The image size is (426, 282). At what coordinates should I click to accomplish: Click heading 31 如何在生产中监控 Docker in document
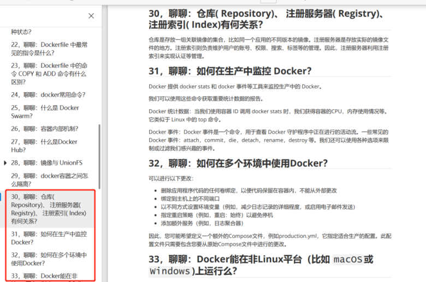[230, 71]
